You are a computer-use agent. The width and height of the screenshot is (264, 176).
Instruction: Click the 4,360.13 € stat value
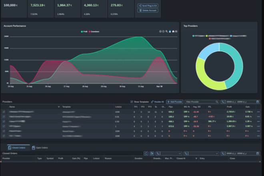[x=91, y=5]
